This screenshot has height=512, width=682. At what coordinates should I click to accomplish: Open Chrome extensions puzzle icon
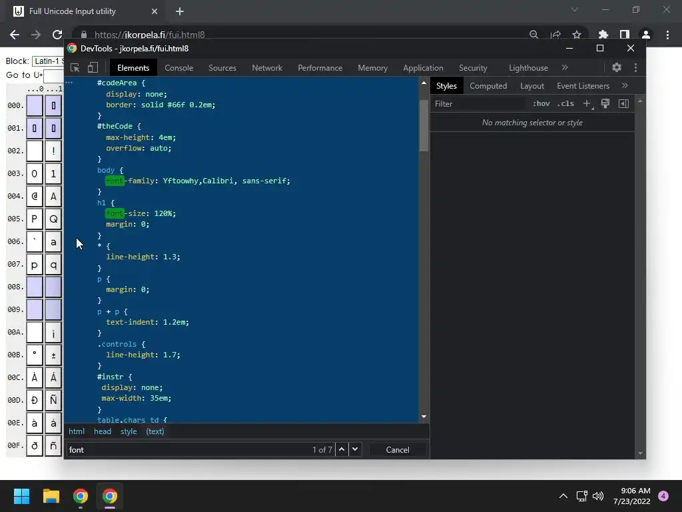click(603, 35)
